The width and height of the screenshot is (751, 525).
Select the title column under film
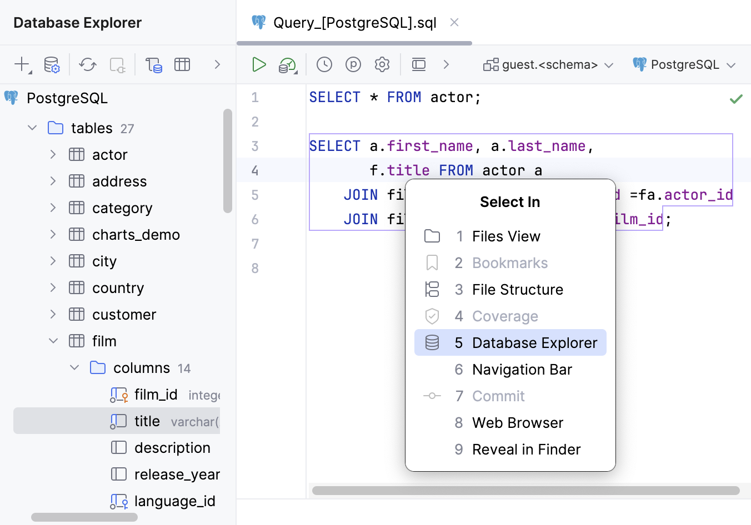pos(147,421)
